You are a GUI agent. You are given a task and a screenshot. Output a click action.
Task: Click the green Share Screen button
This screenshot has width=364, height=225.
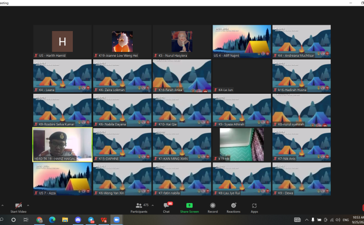click(x=189, y=206)
